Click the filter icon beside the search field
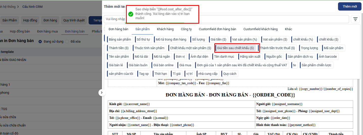Screen dimensions: 363x135 355,19
